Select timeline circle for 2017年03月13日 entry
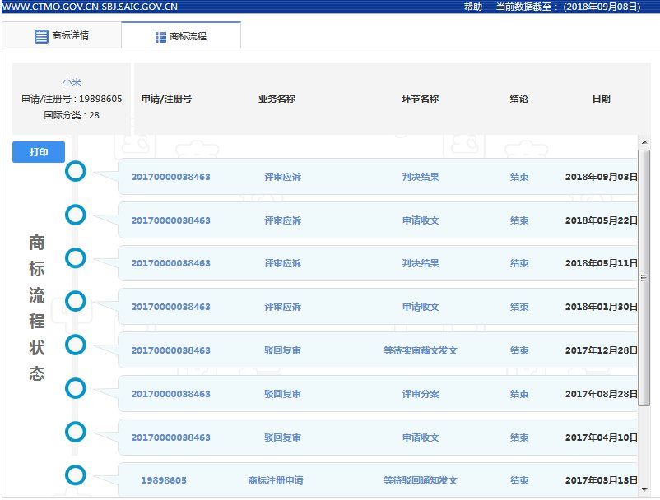Image resolution: width=660 pixels, height=500 pixels. [76, 475]
